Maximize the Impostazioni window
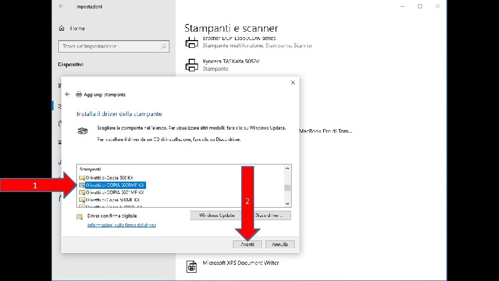 (420, 6)
